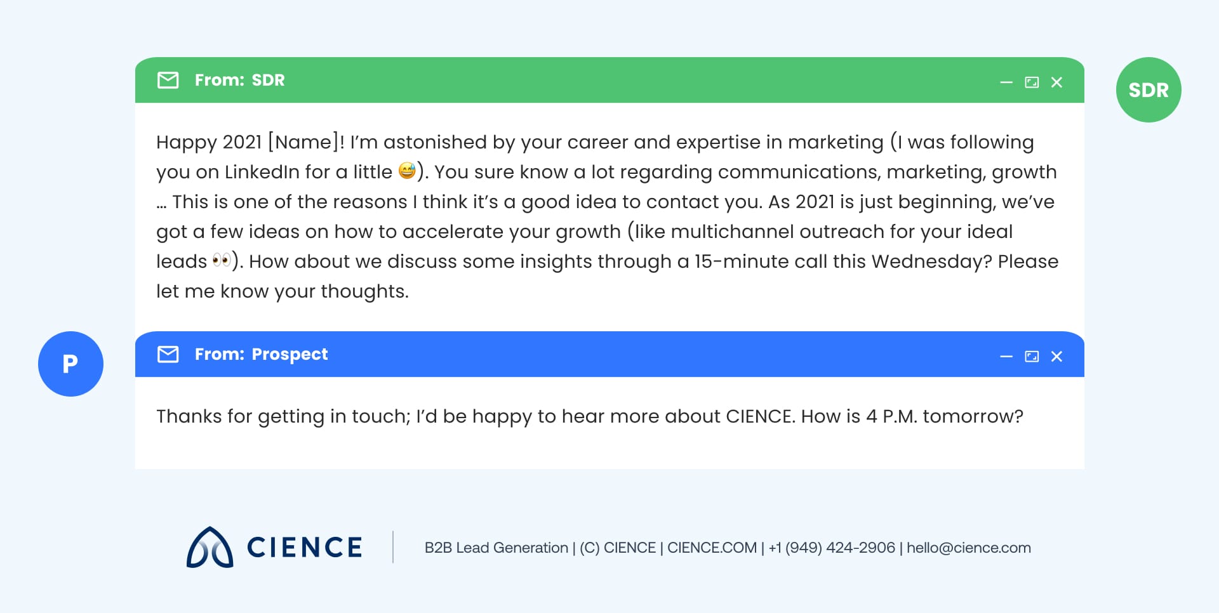Click the "B2B Lead Generation" footer text
The image size is (1219, 613).
pyautogui.click(x=496, y=548)
